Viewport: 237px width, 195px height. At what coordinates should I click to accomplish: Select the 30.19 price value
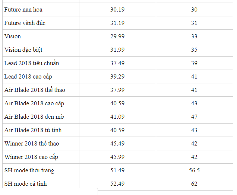pyautogui.click(x=117, y=10)
